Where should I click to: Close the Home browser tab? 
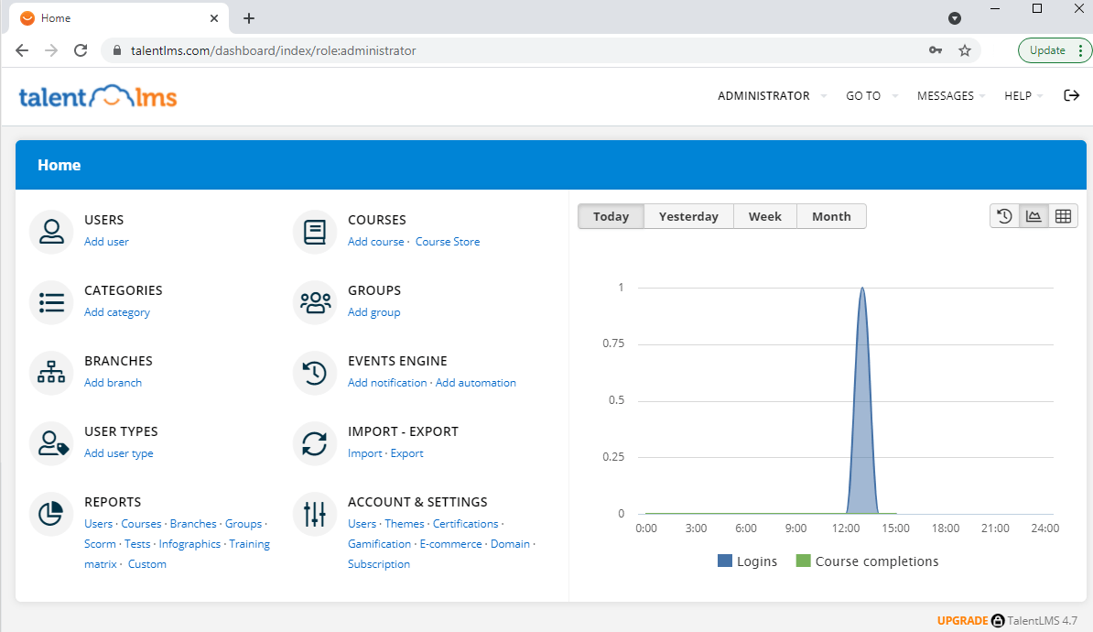click(x=214, y=18)
